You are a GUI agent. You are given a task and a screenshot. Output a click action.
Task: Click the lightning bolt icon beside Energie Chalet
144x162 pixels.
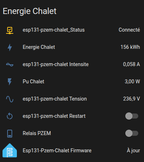tap(10, 47)
